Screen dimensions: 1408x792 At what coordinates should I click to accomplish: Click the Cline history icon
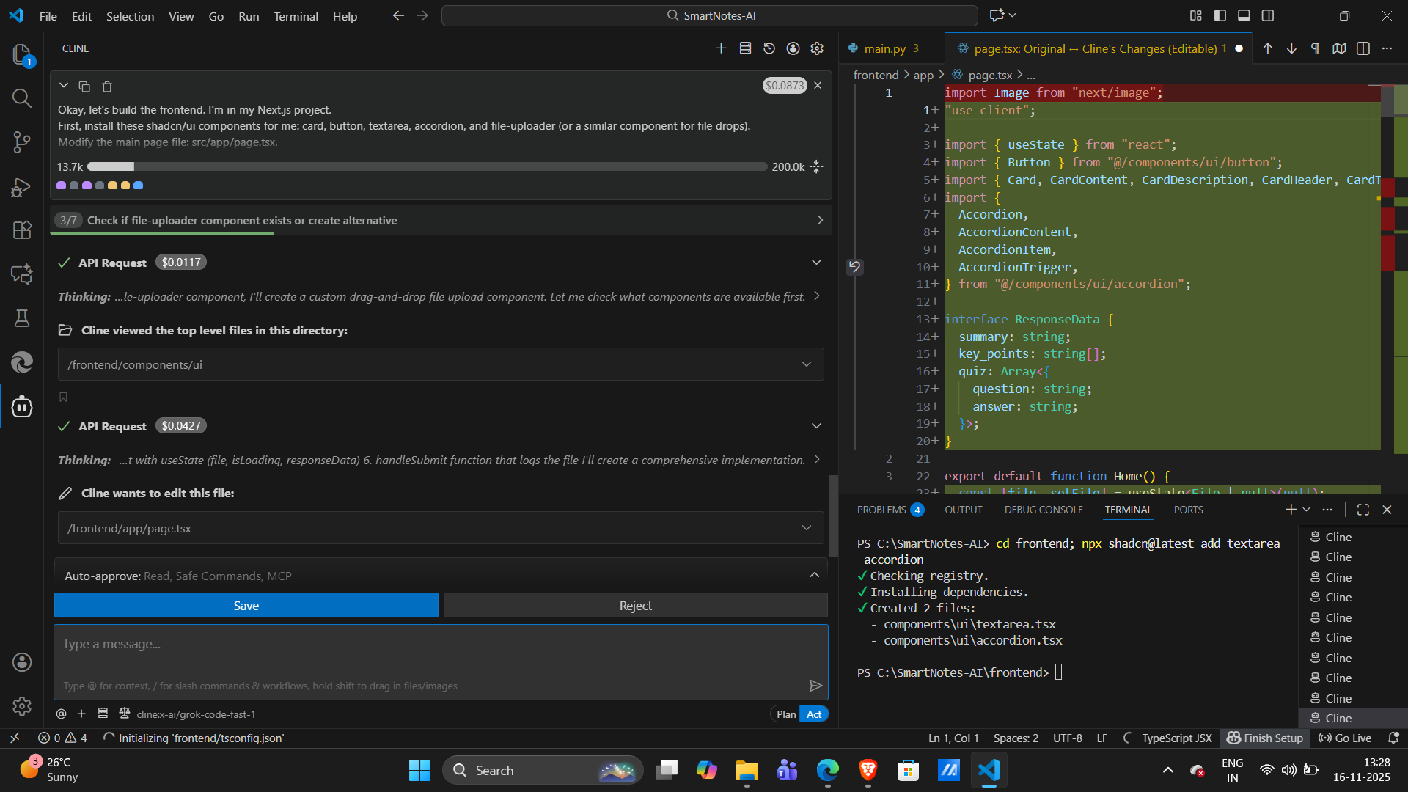click(769, 48)
